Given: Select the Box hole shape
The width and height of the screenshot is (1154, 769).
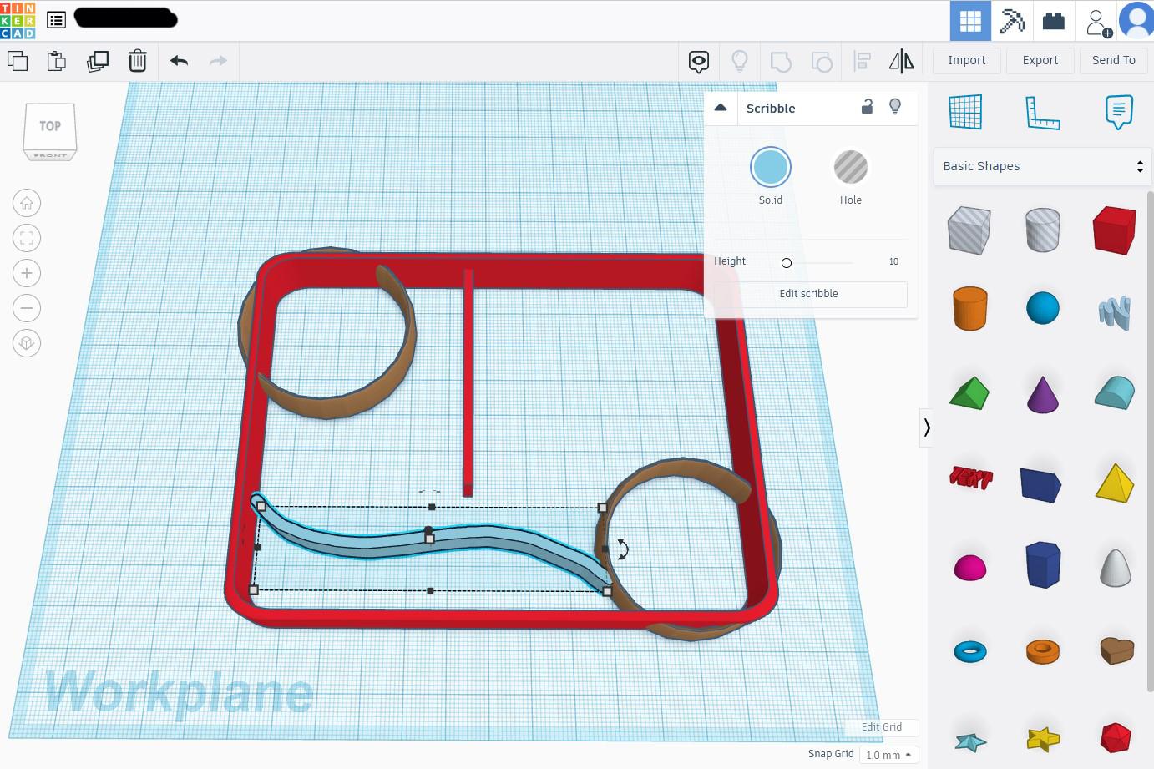Looking at the screenshot, I should coord(969,230).
